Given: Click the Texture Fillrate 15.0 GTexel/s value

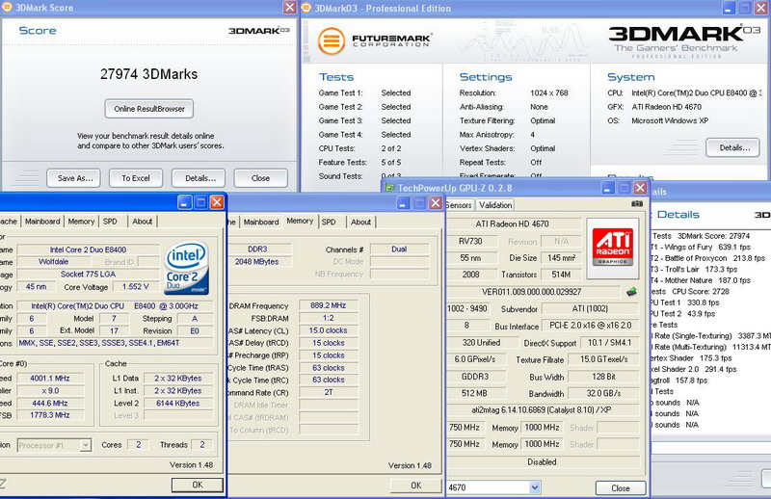Looking at the screenshot, I should tap(603, 359).
